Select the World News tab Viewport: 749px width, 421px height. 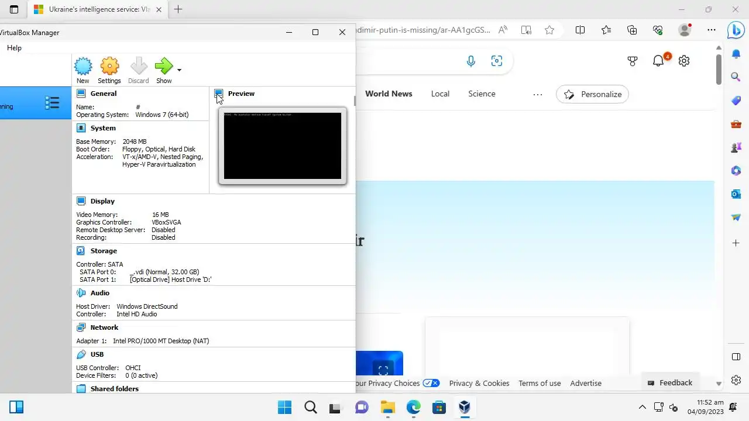pos(389,94)
